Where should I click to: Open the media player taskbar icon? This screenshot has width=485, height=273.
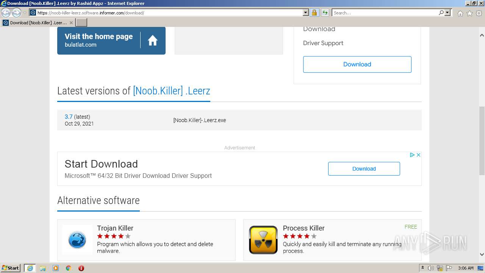point(56,268)
